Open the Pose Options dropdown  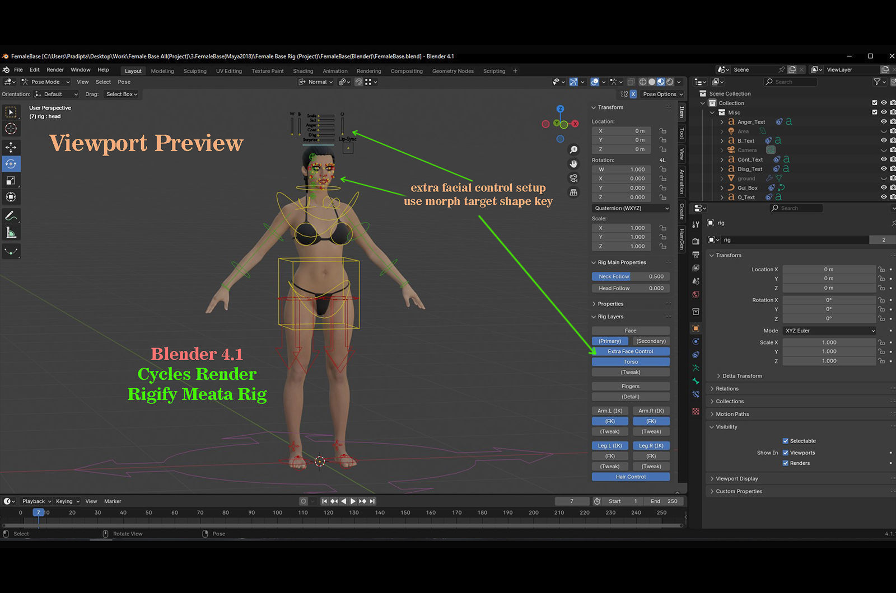click(x=663, y=94)
